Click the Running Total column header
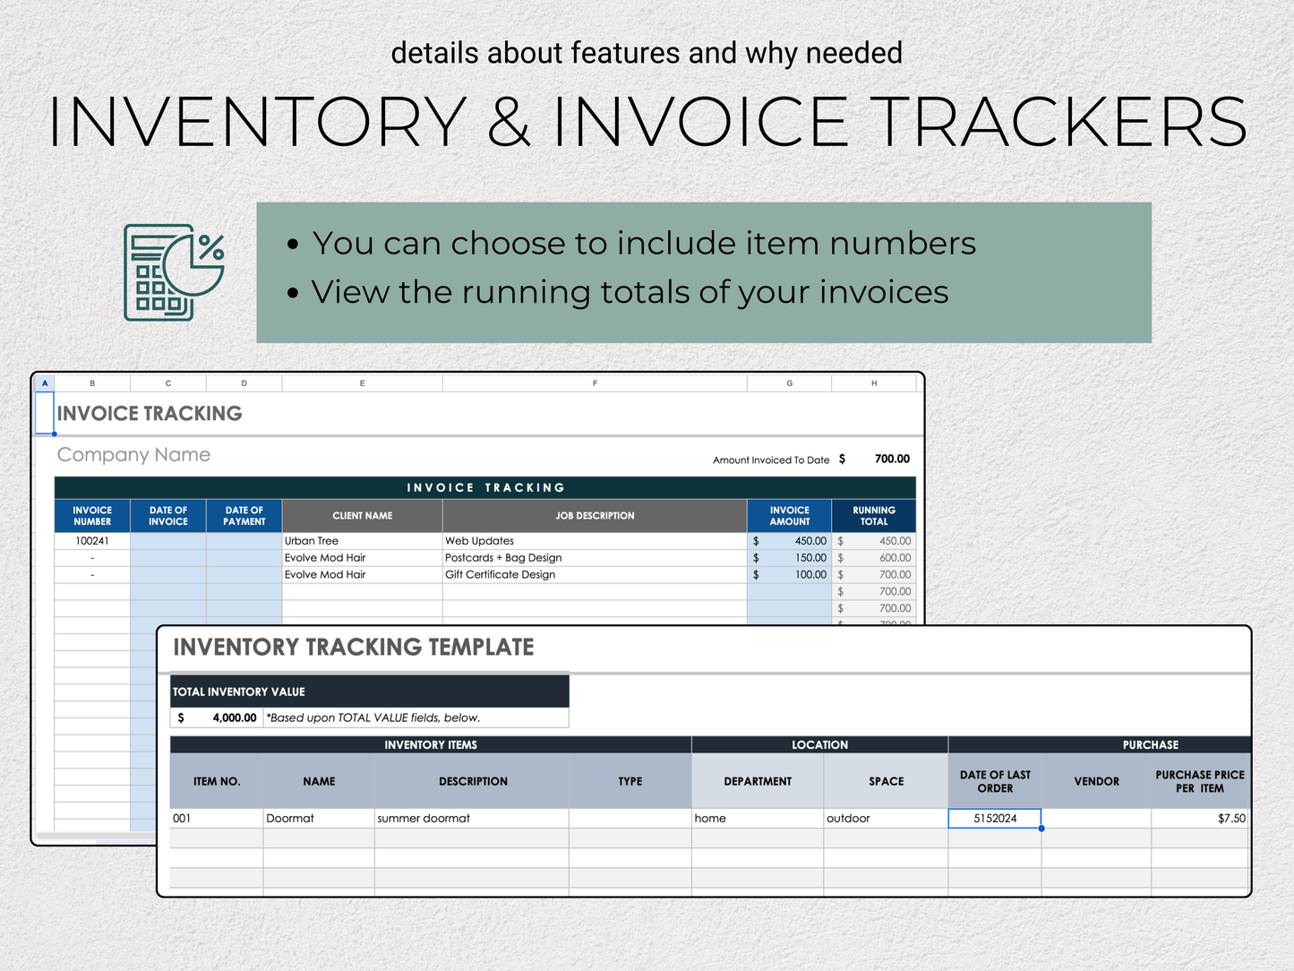 pos(873,516)
